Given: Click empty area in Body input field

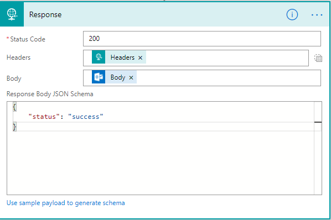Looking at the screenshot, I should [x=229, y=78].
